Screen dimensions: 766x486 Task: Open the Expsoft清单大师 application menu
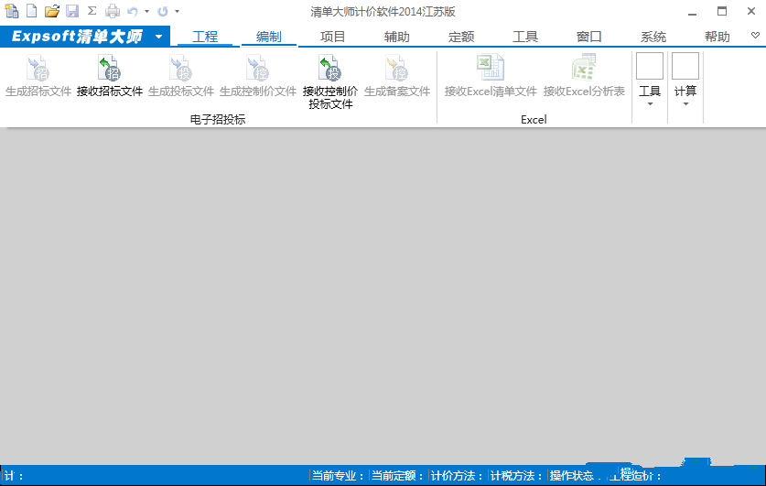[x=85, y=37]
